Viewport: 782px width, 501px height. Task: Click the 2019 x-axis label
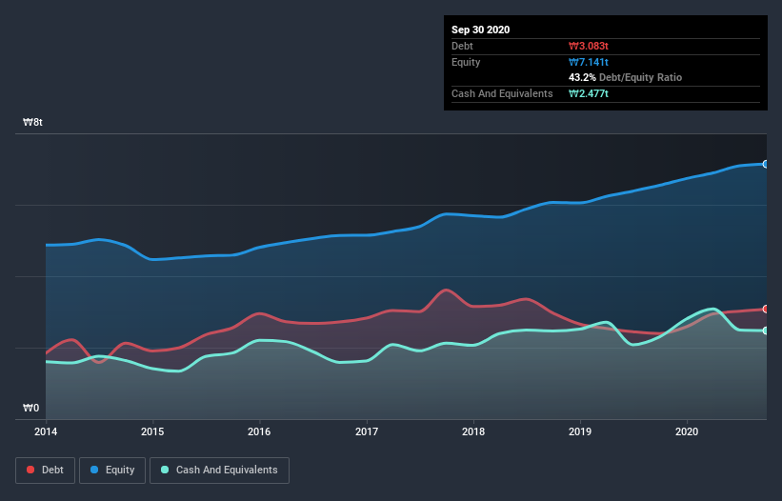(x=580, y=431)
